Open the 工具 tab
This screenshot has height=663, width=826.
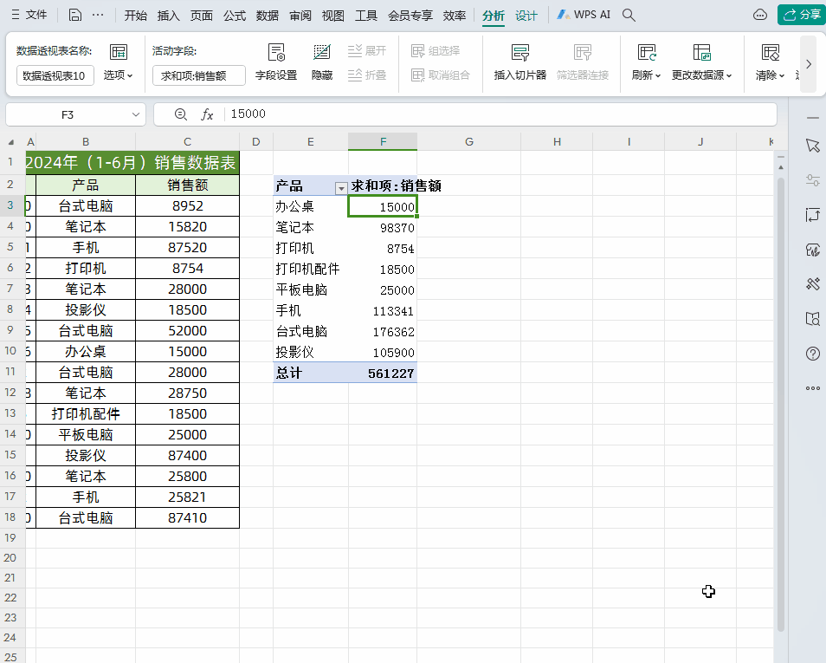coord(366,16)
